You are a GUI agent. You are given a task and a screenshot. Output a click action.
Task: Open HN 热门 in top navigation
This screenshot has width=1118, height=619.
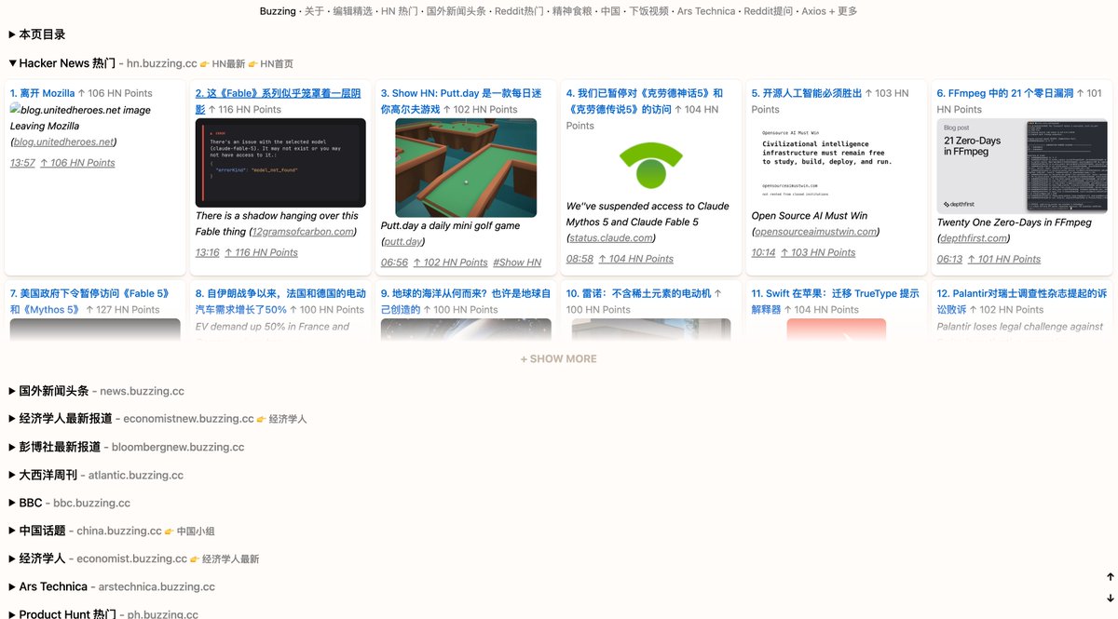click(x=400, y=11)
